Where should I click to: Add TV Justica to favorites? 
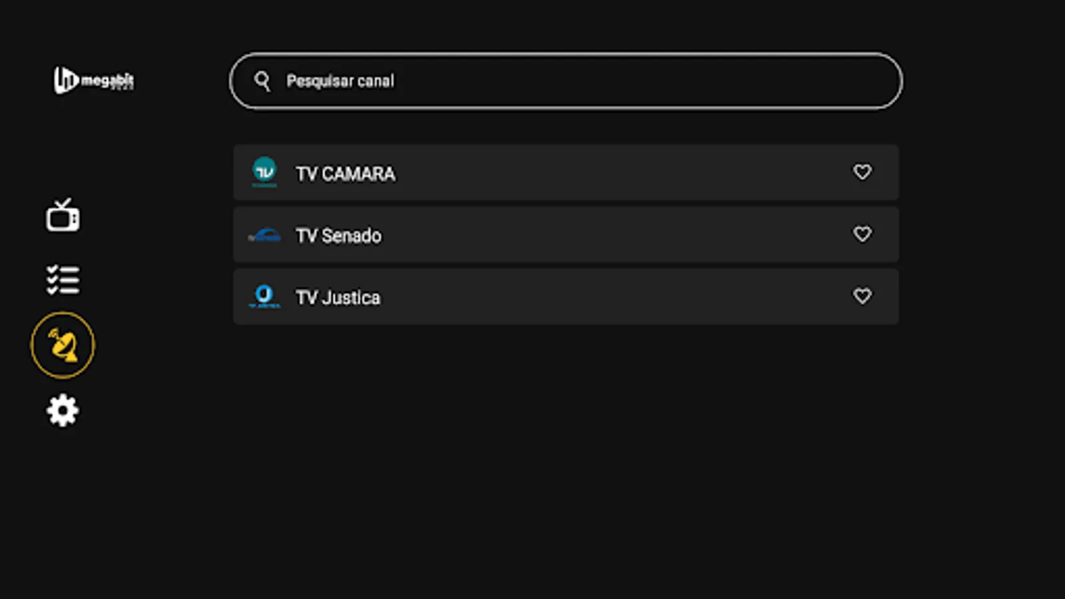pos(862,296)
